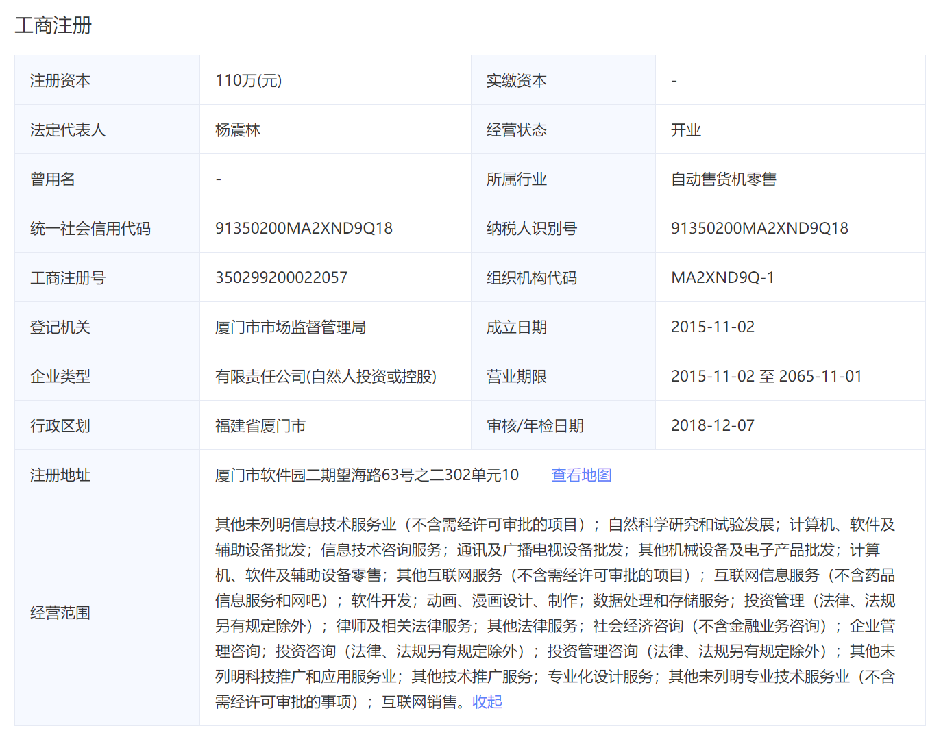Click the 曾用名 row label
The width and height of the screenshot is (941, 748).
tap(53, 179)
